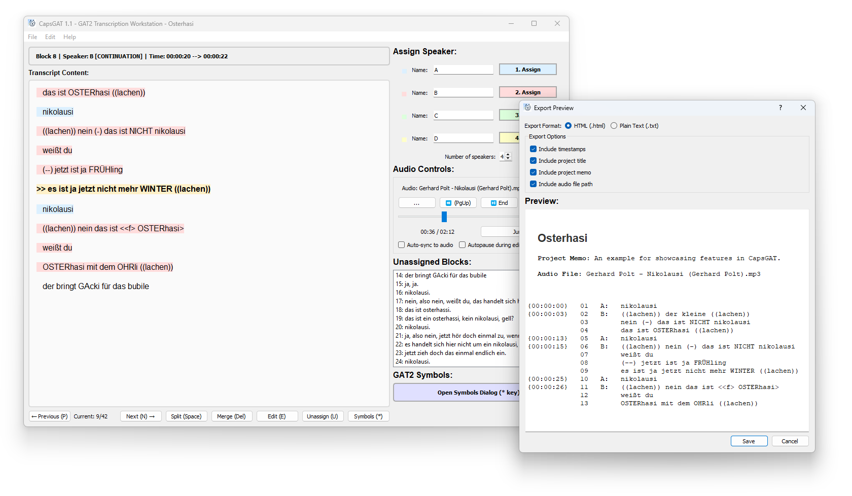
Task: Open the Edit menu
Action: (x=50, y=37)
